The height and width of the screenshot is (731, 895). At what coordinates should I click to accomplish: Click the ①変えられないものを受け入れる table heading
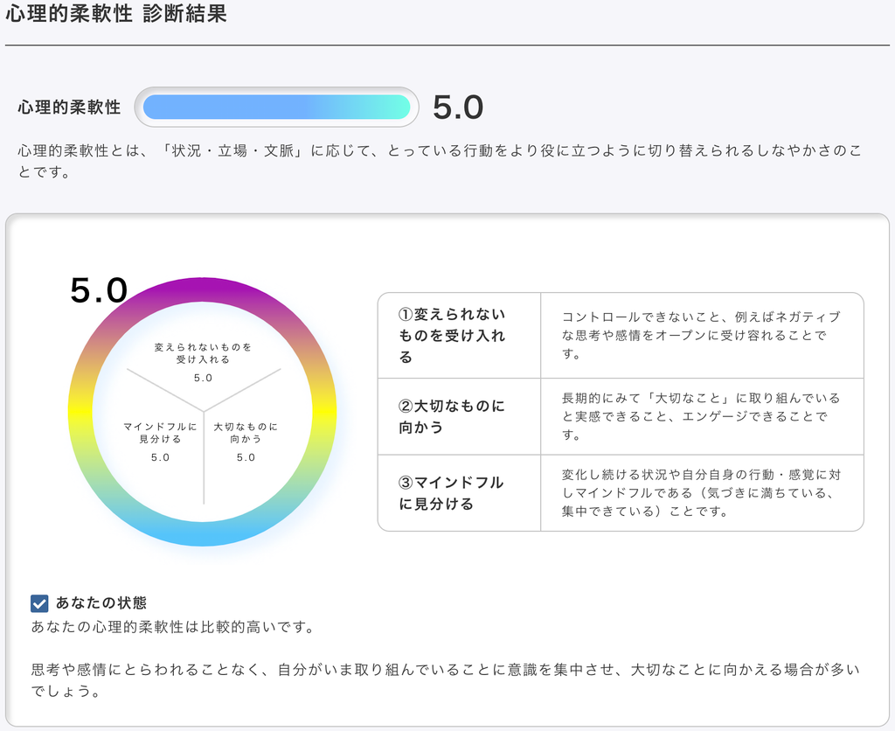pos(453,336)
